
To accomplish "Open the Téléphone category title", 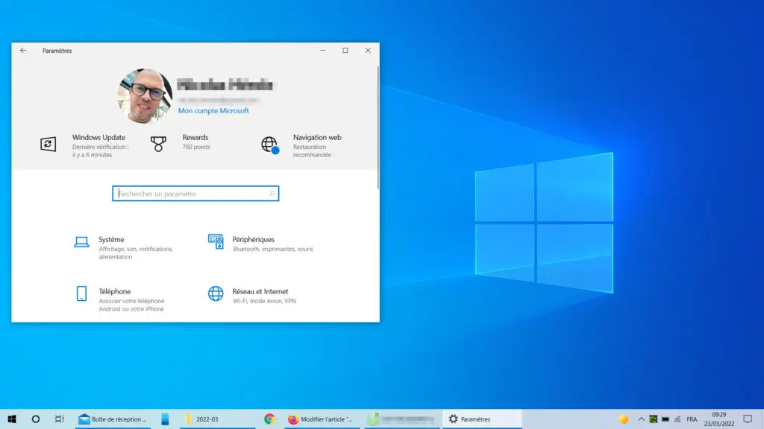I will tap(115, 292).
